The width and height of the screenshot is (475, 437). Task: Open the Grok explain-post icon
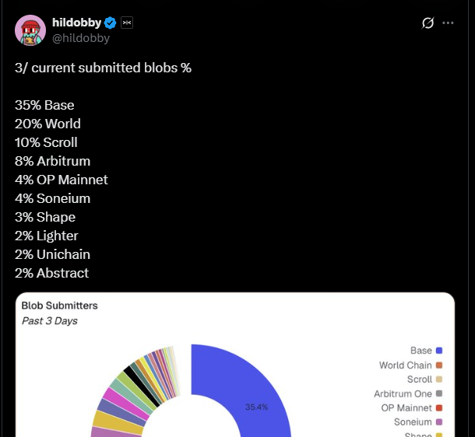tap(427, 23)
